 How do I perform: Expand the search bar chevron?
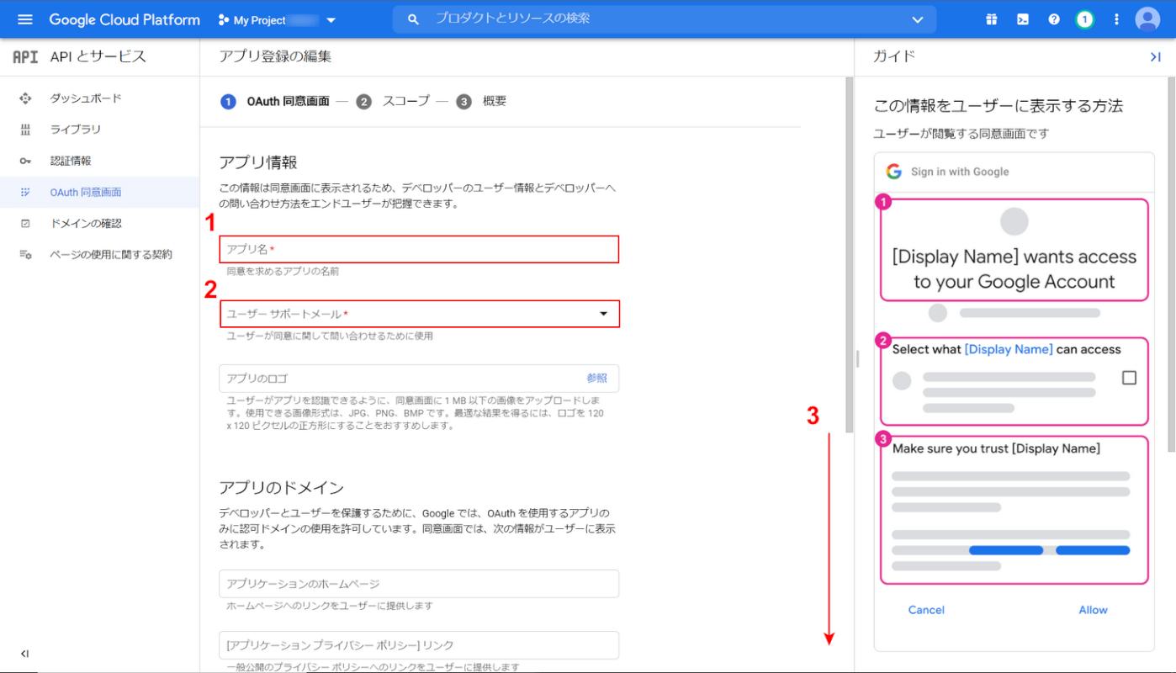[x=917, y=19]
